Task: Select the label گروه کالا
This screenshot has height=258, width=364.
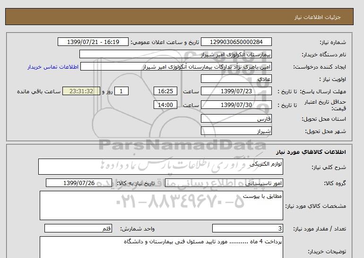Action: pos(335,183)
